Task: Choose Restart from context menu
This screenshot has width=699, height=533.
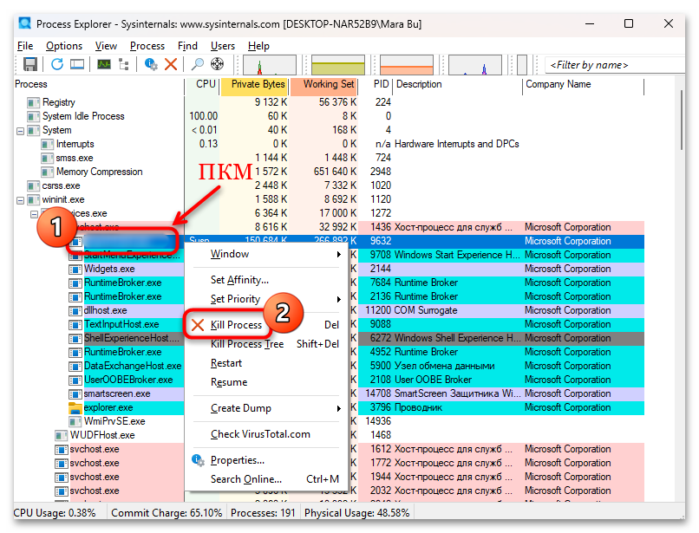Action: point(265,363)
